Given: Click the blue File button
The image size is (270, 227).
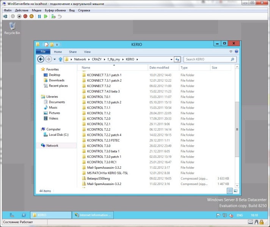Looking at the screenshot, I should coord(43,52).
